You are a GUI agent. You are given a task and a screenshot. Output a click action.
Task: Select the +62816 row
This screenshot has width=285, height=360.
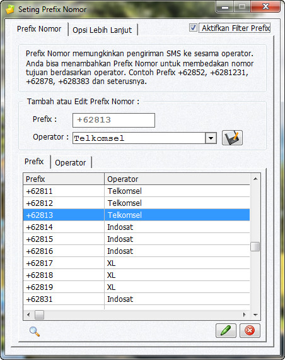pyautogui.click(x=136, y=251)
